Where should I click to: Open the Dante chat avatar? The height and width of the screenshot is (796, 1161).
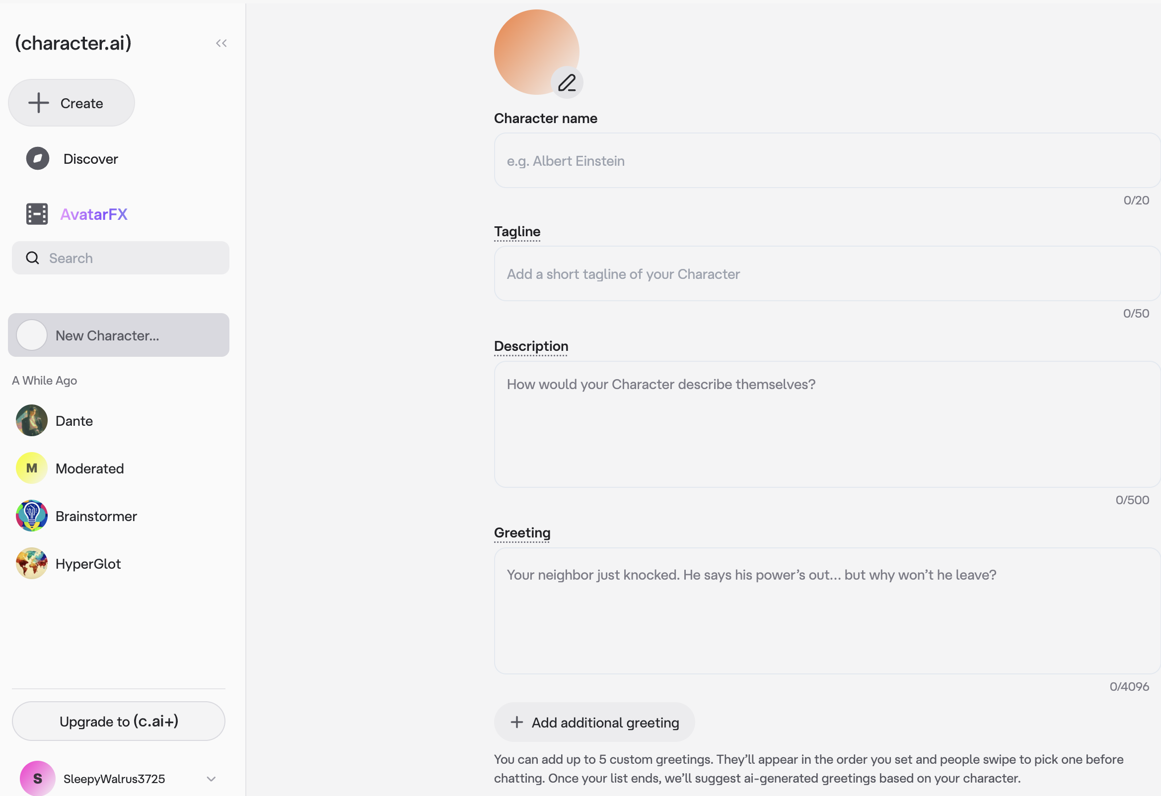click(x=31, y=420)
